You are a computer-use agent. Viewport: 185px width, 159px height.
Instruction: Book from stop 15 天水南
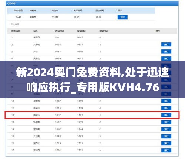point(166,136)
